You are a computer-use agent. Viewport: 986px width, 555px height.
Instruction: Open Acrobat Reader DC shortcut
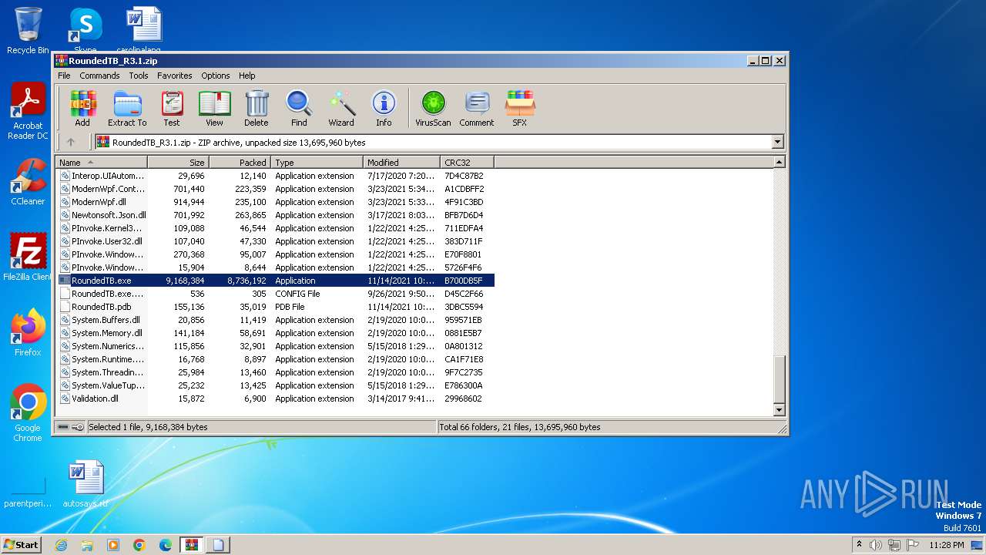coord(28,112)
